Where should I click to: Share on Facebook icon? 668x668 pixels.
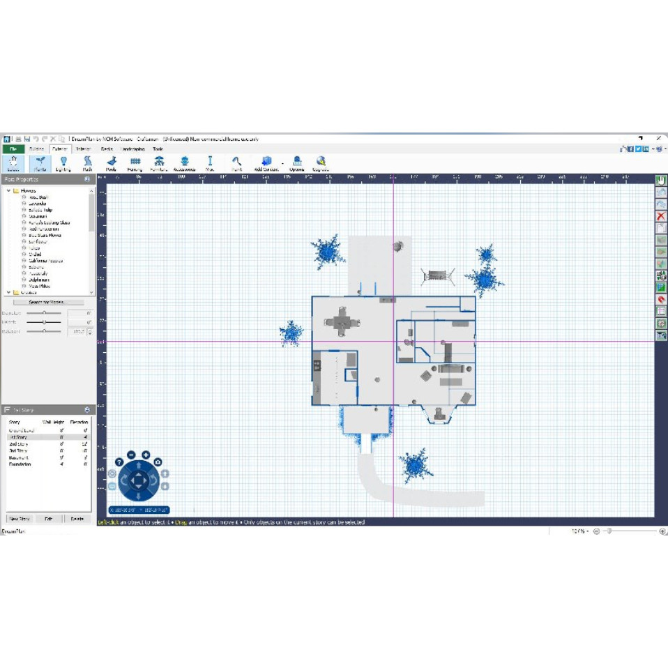(x=631, y=149)
